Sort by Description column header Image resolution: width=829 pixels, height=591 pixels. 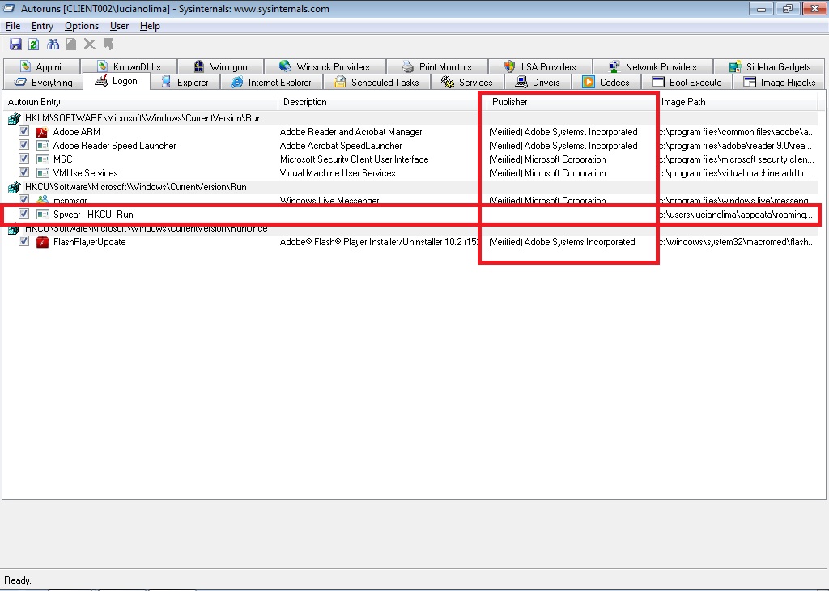[382, 102]
